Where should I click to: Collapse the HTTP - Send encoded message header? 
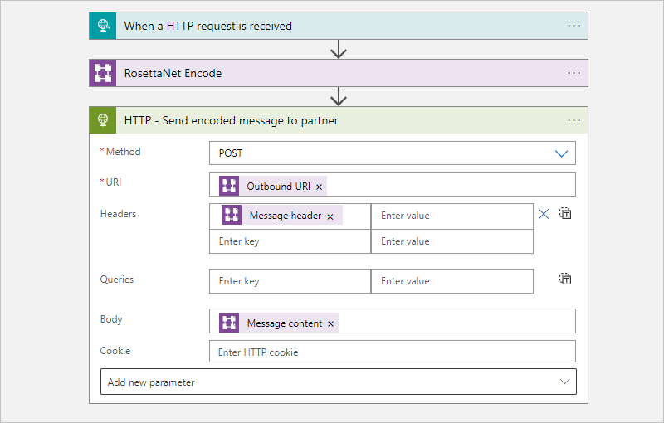tap(332, 120)
